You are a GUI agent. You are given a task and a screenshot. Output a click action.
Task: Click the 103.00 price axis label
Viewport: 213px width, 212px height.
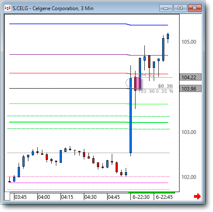189,132
